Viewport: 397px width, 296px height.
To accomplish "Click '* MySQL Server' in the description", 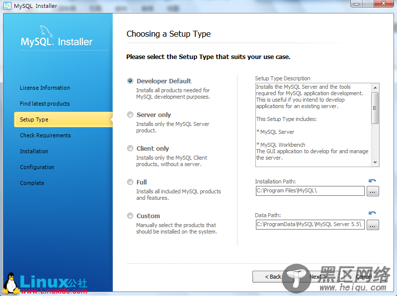I will [x=275, y=132].
